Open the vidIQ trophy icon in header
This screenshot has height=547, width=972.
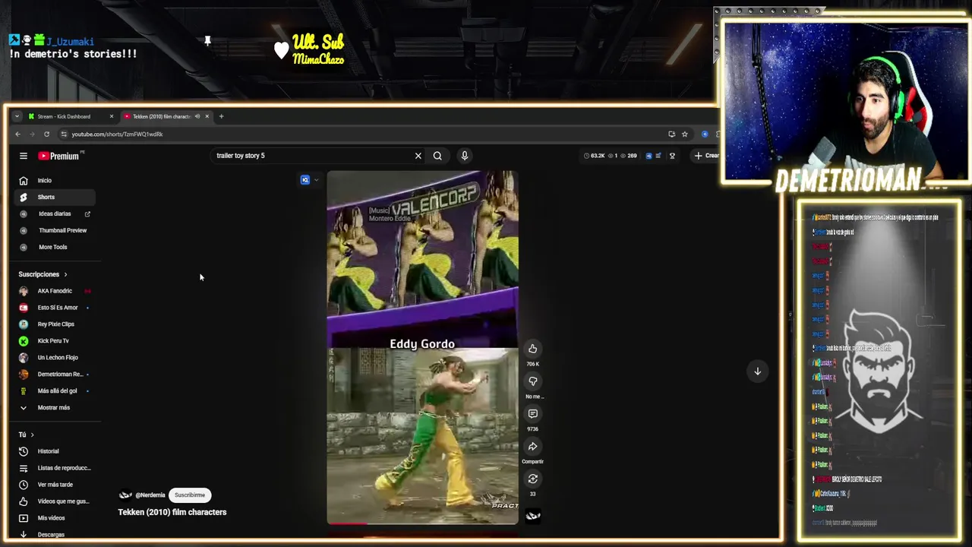point(672,156)
